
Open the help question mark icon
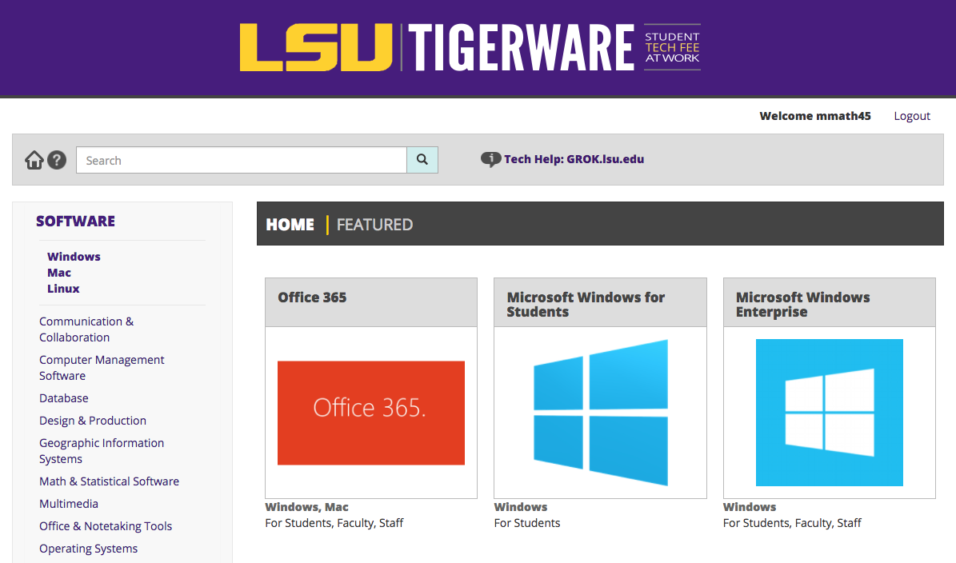(x=57, y=160)
